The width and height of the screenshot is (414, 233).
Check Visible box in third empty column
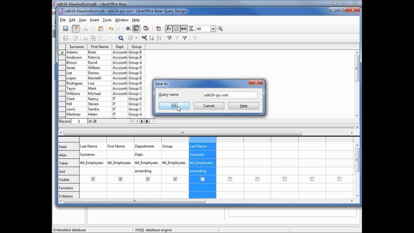285,179
